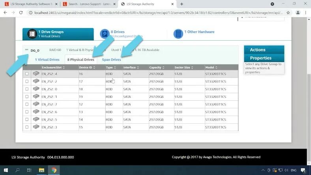Select drive icon for EN_252 : 3
The width and height of the screenshot is (311, 175).
36,127
